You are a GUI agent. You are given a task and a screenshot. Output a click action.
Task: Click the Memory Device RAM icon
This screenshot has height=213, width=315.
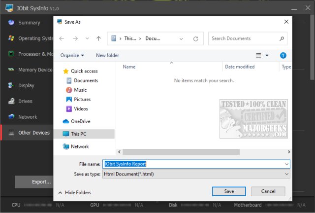point(11,70)
